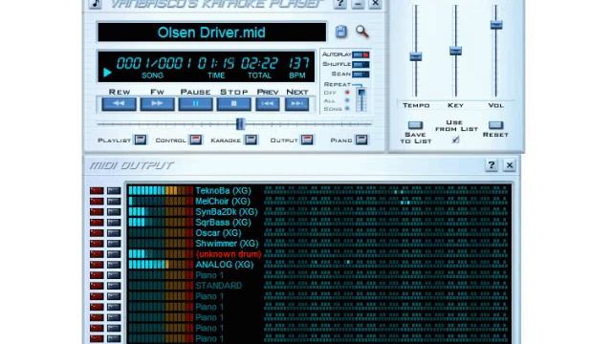Click the Vol slider handle
The width and height of the screenshot is (612, 344).
(496, 25)
